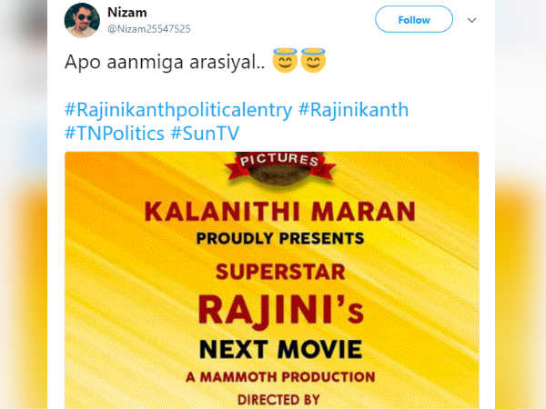546x409 pixels.
Task: Open the #TNPolitics hashtag
Action: point(113,133)
